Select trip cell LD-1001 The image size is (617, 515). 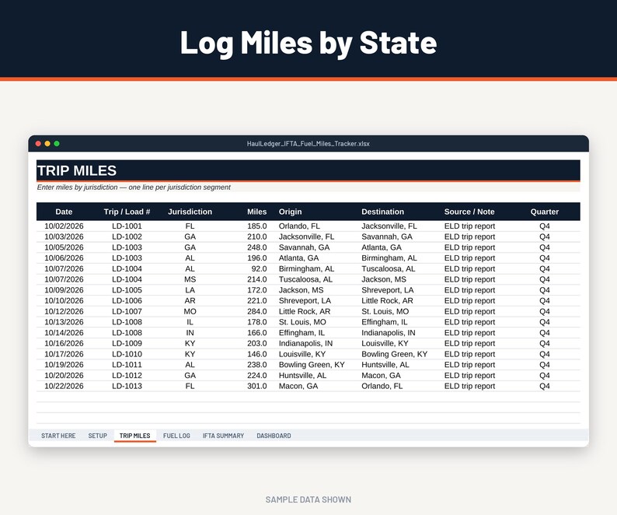click(127, 226)
